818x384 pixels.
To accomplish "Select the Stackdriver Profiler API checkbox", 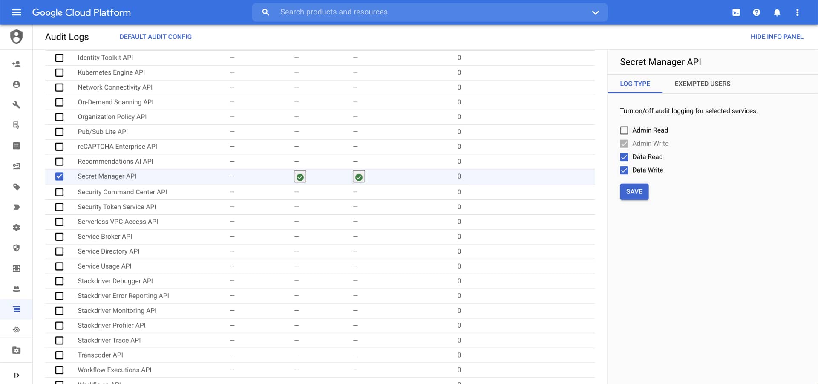I will point(59,326).
